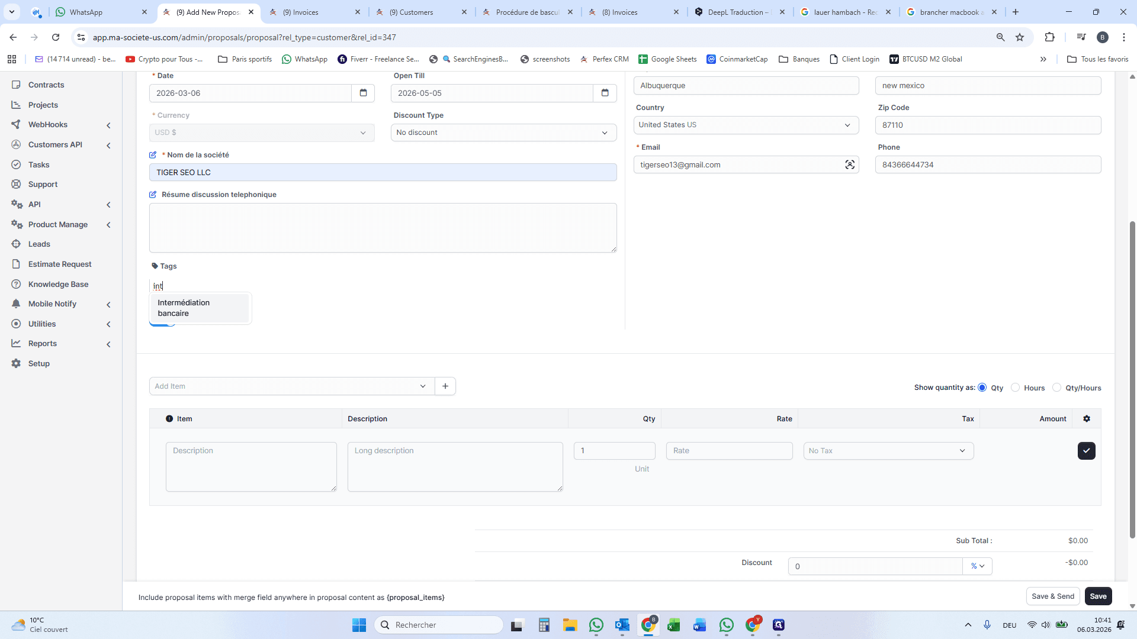
Task: Open Projects in the sidebar
Action: [x=43, y=105]
